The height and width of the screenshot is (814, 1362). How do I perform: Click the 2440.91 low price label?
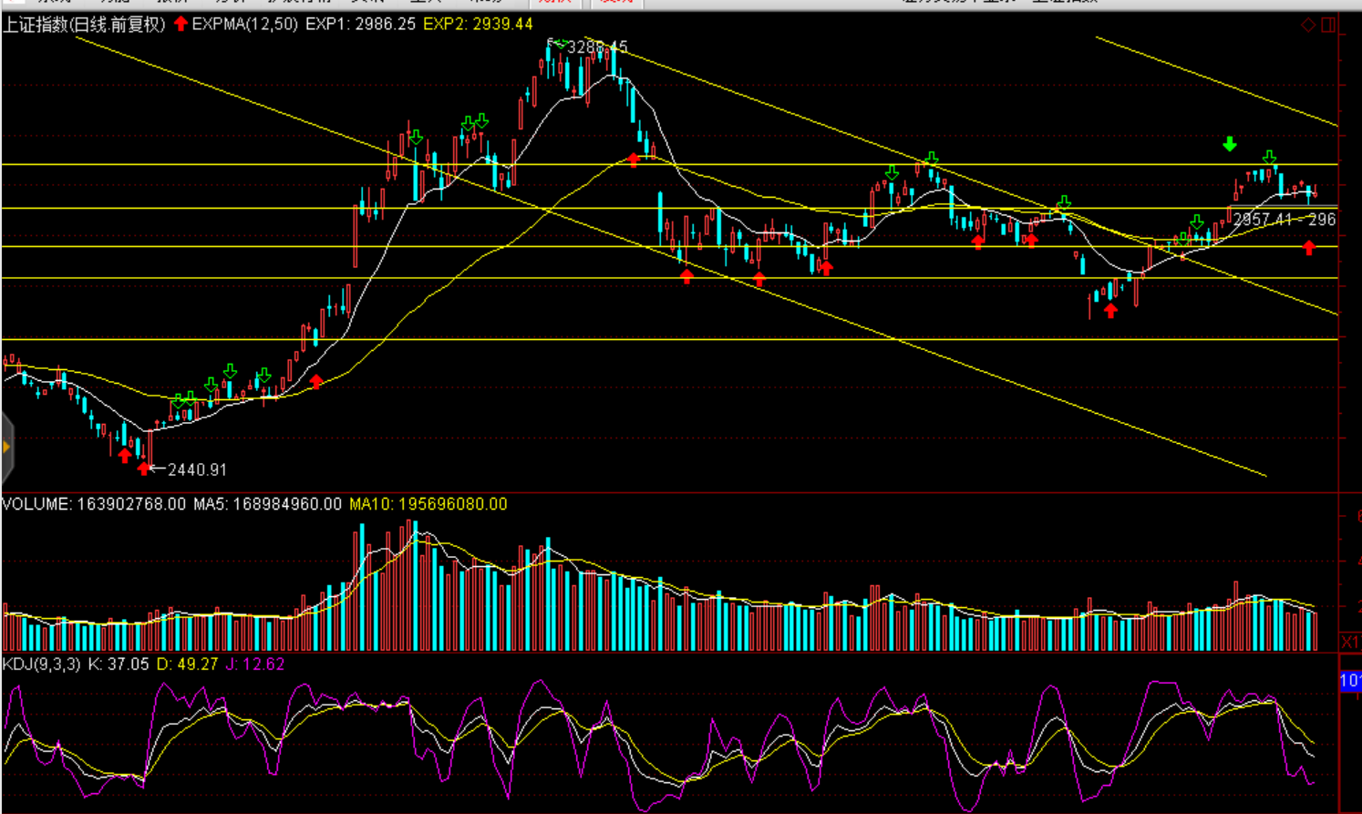tap(197, 469)
